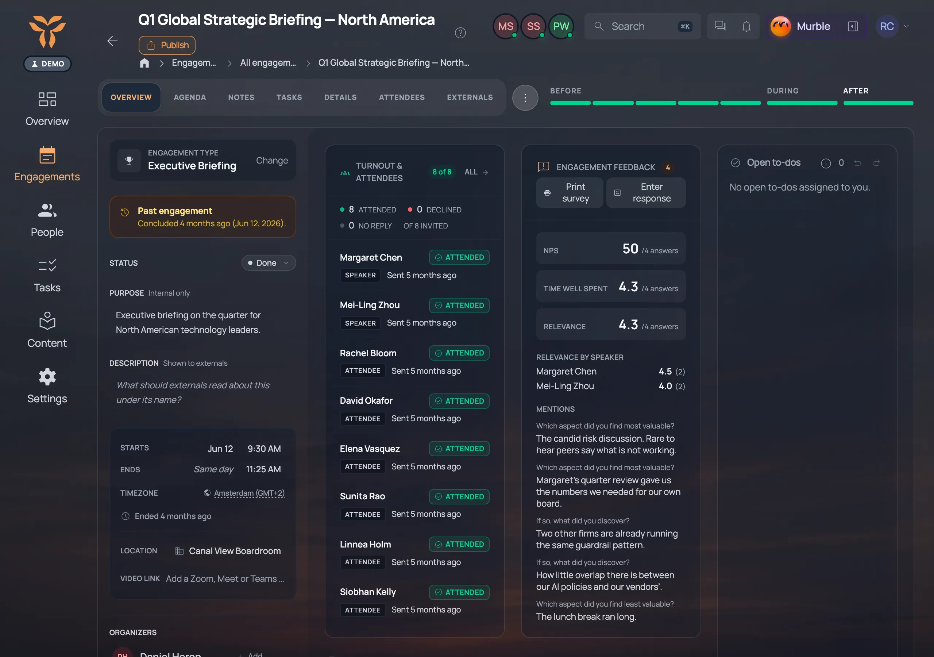Open the ALL attendees link

pyautogui.click(x=476, y=172)
